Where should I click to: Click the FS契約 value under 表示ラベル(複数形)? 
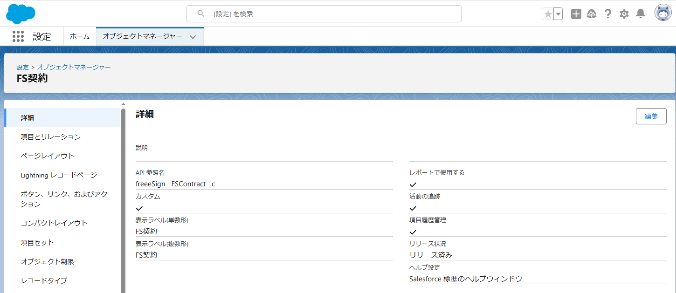coord(146,255)
